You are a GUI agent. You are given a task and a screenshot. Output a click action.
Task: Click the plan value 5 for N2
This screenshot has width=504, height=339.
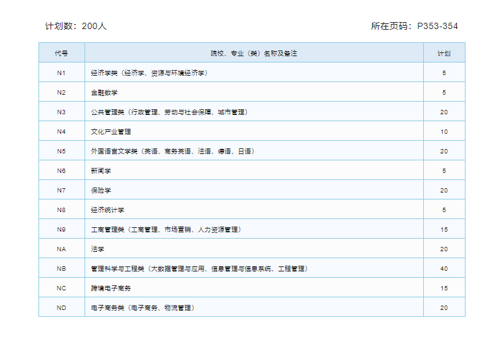pyautogui.click(x=444, y=93)
